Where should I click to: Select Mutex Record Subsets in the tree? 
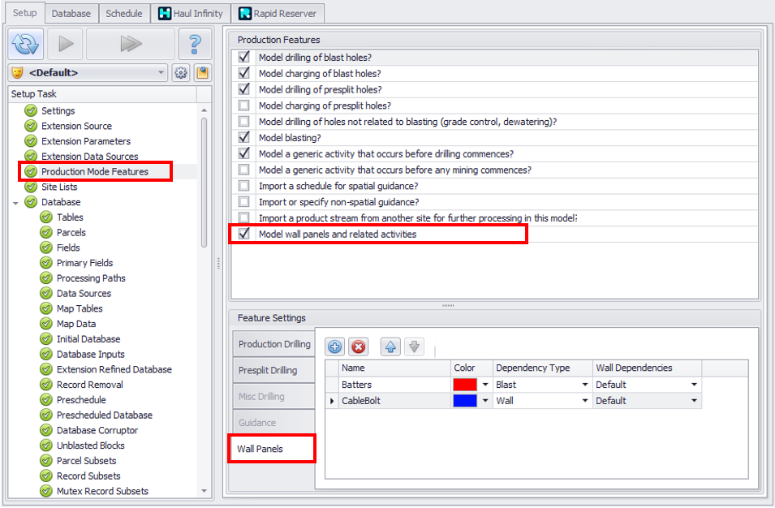click(102, 491)
